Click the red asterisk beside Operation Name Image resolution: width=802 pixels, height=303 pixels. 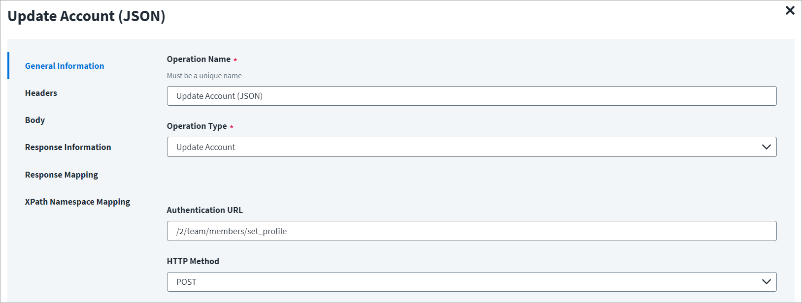click(x=235, y=59)
